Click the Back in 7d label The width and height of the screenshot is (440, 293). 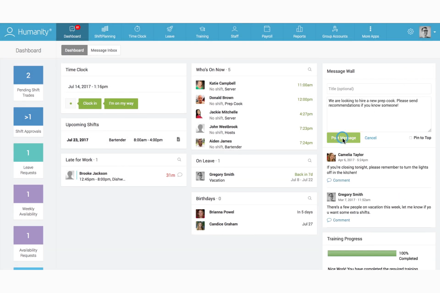[x=304, y=174]
